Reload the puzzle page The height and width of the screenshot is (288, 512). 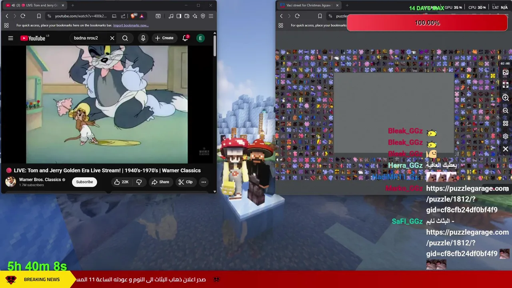(x=297, y=16)
